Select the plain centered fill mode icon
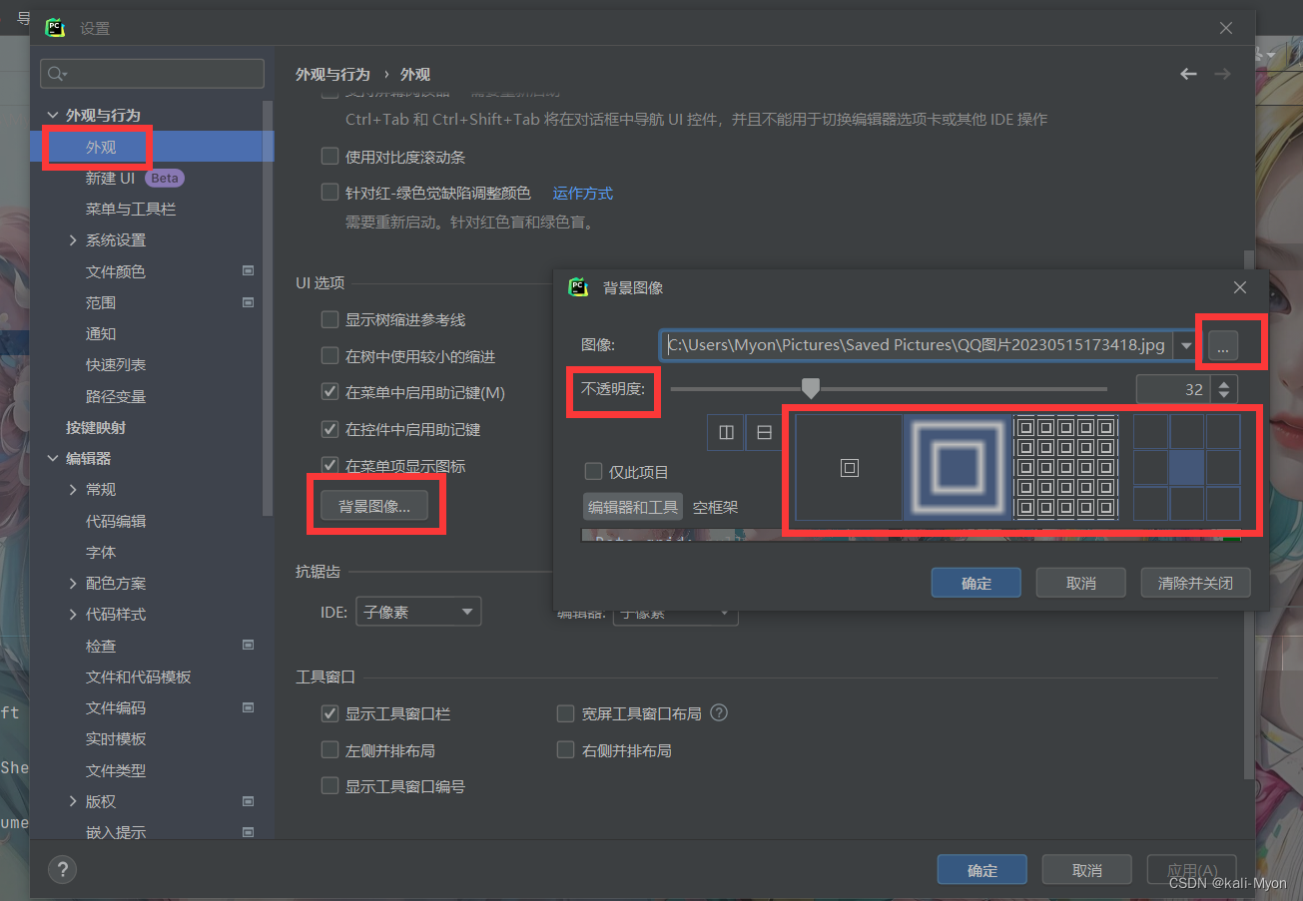Image resolution: width=1303 pixels, height=901 pixels. click(x=849, y=467)
